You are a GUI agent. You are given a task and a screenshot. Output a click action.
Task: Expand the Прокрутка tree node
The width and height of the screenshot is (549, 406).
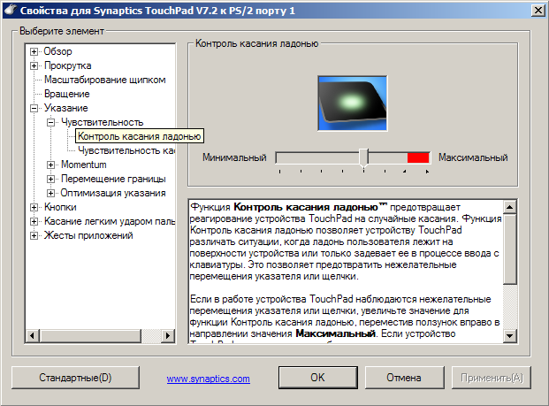34,65
